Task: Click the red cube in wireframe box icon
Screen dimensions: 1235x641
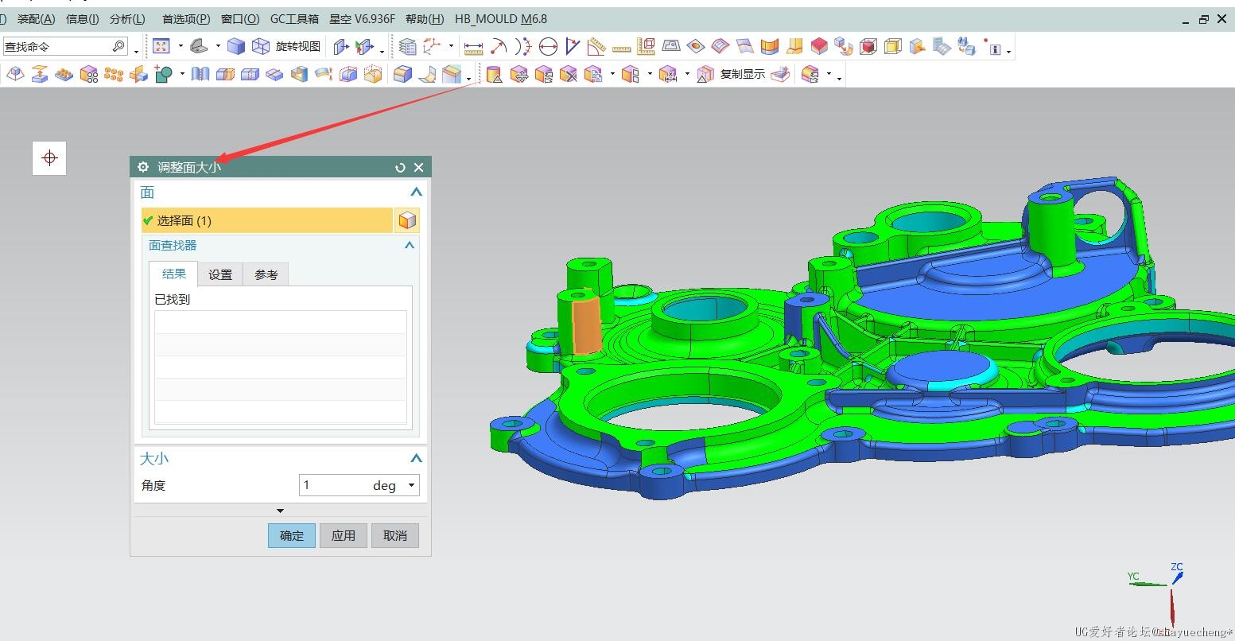Action: click(868, 47)
